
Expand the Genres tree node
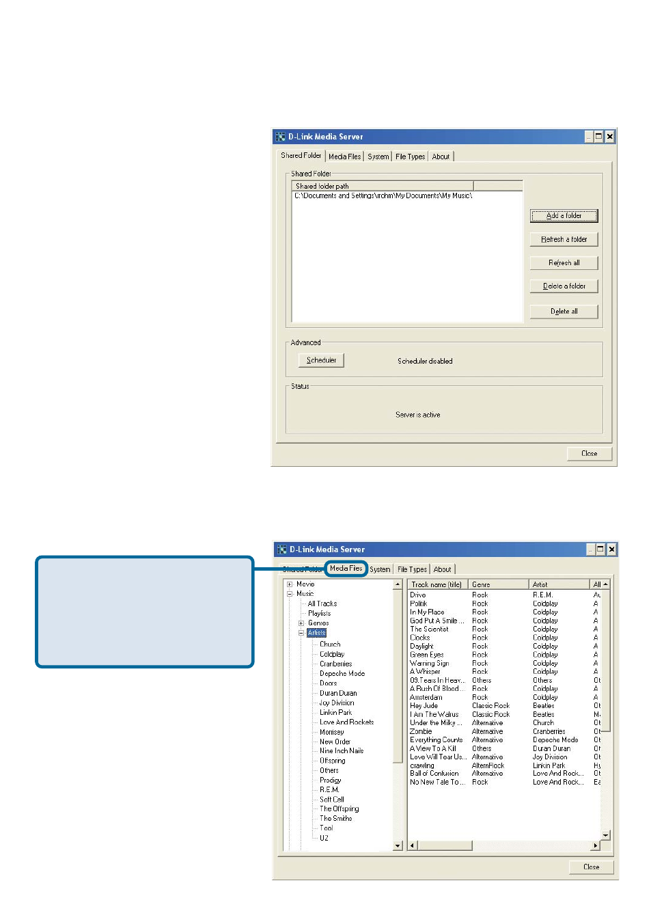(301, 623)
